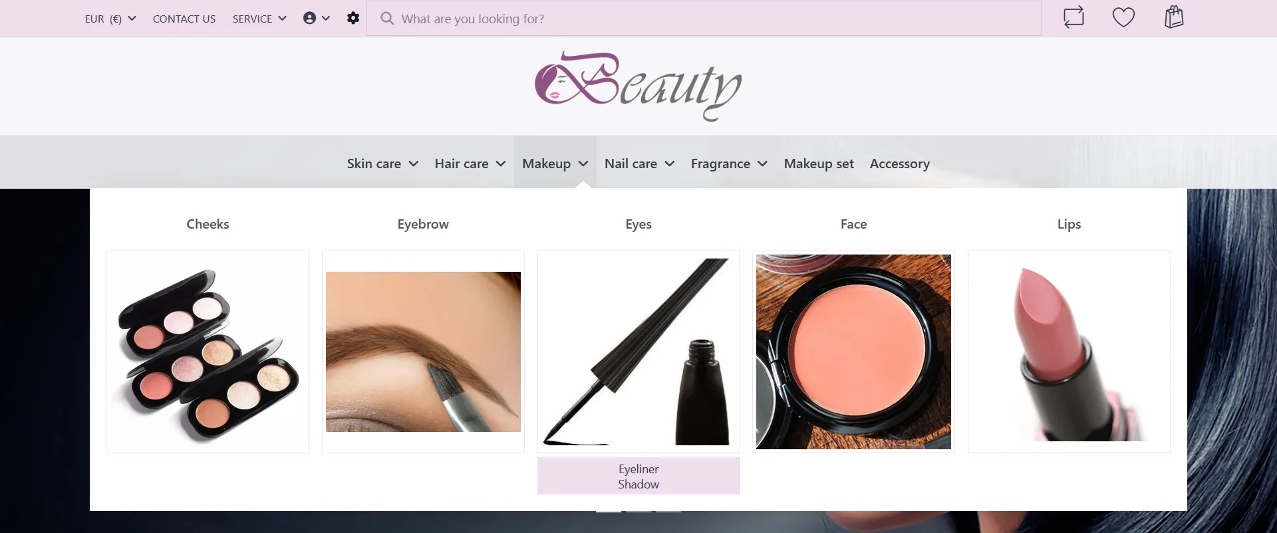
Task: Click the Cheeks blush palette thumbnail
Action: 208,352
